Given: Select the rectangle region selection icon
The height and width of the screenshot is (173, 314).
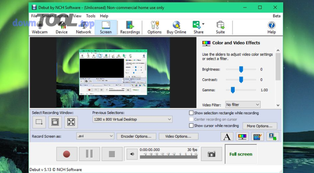Looking at the screenshot, I should pyautogui.click(x=39, y=122).
